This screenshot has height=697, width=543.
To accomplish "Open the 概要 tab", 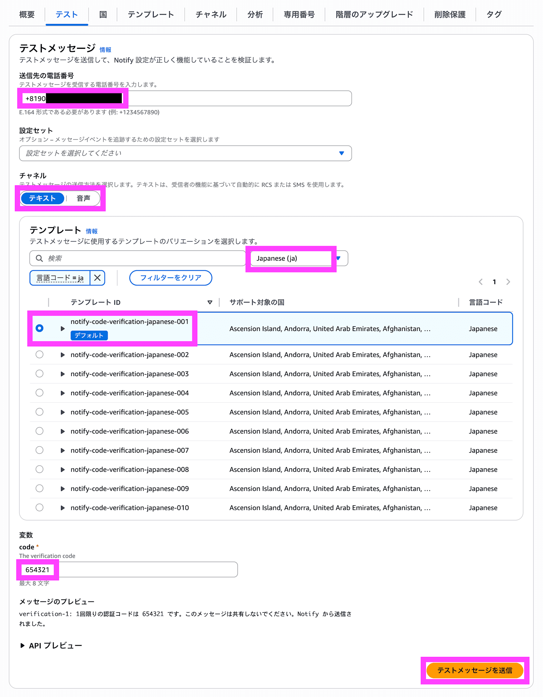I will (27, 14).
